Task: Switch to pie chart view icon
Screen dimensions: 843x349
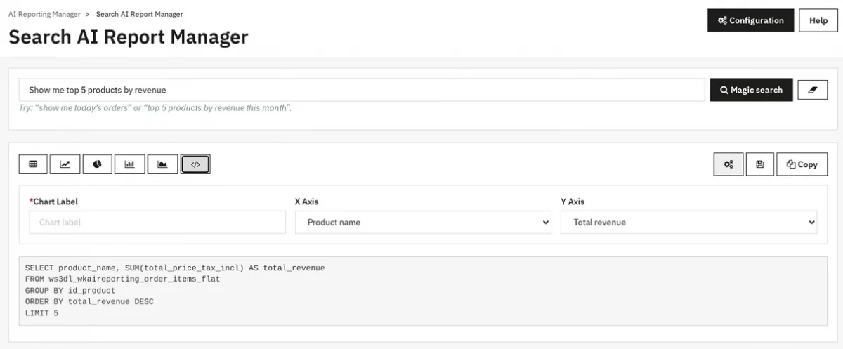Action: tap(98, 164)
